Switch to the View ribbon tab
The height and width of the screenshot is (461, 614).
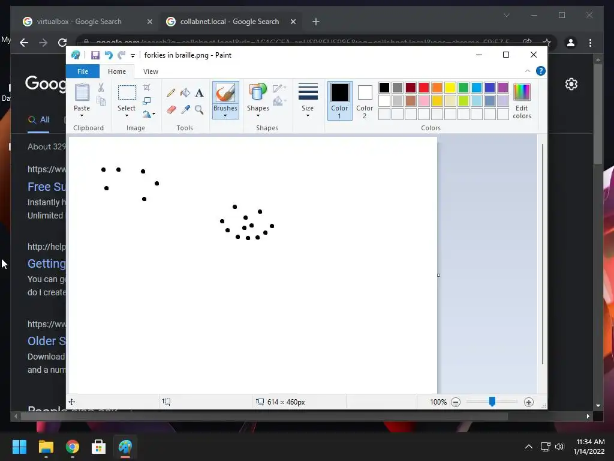pyautogui.click(x=151, y=71)
